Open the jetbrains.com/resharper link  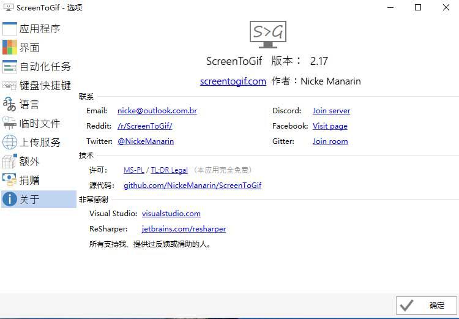pyautogui.click(x=184, y=229)
